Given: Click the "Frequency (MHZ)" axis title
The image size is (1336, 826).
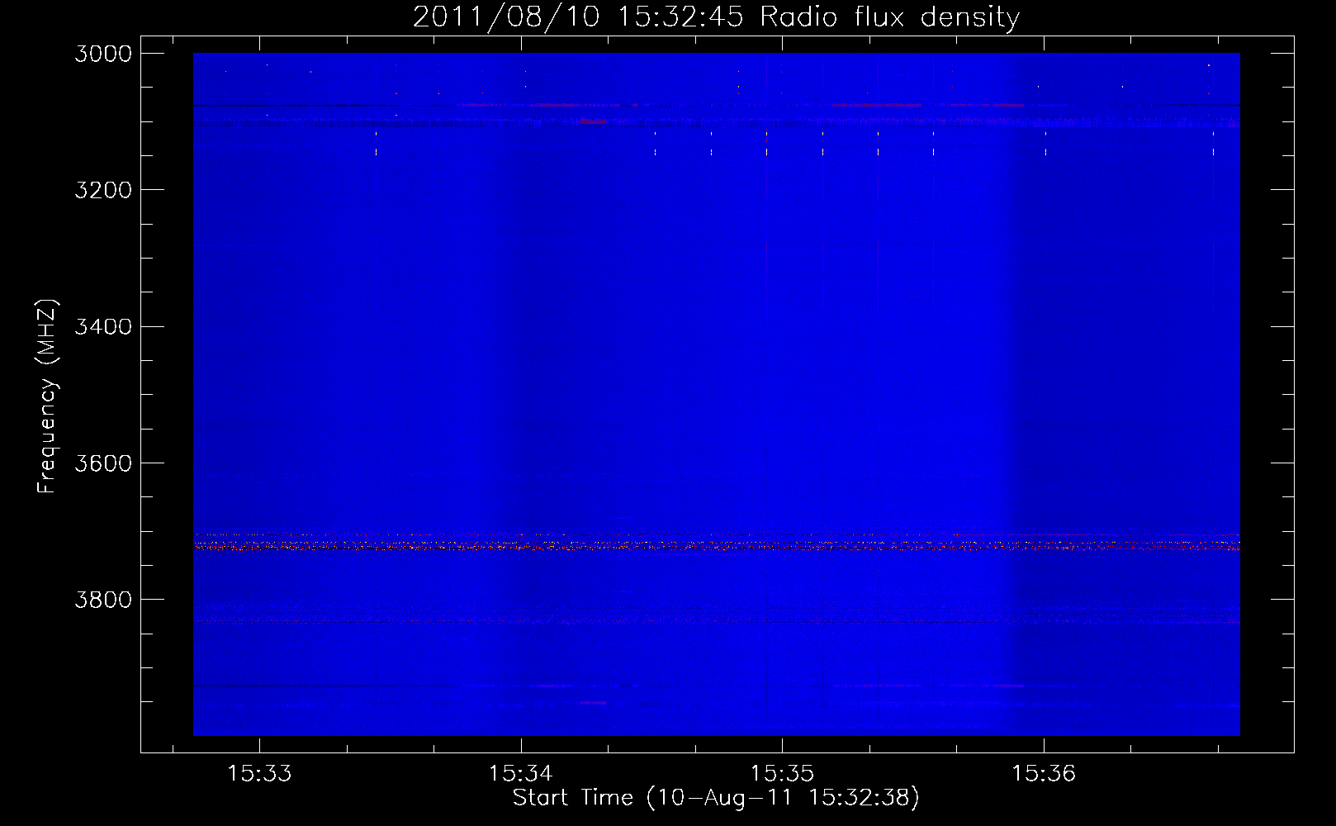Looking at the screenshot, I should pos(47,396).
